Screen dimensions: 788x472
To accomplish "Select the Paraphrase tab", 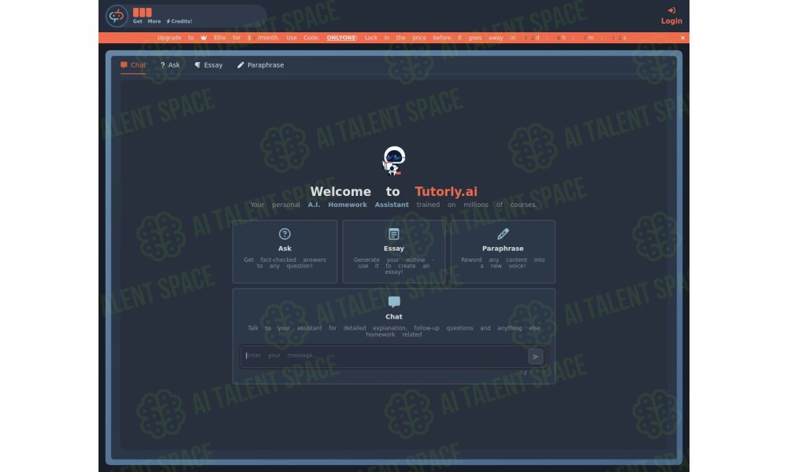I will coord(260,65).
